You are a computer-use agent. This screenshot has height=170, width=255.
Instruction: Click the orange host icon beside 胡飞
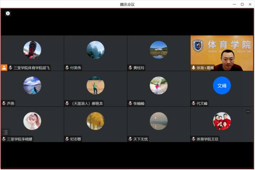(4, 68)
